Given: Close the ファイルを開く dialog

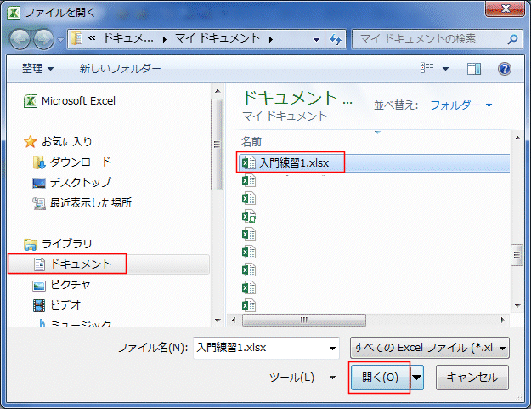Looking at the screenshot, I should pyautogui.click(x=505, y=9).
